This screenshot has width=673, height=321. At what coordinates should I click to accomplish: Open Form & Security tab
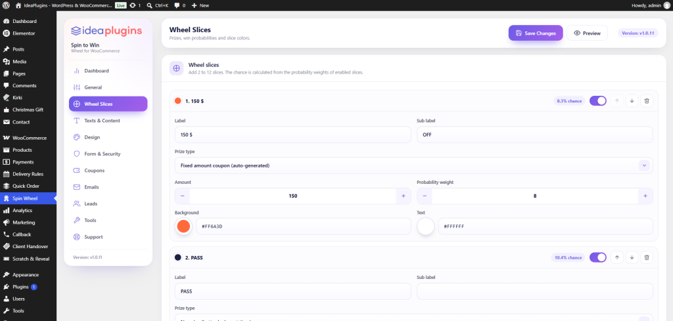point(108,154)
